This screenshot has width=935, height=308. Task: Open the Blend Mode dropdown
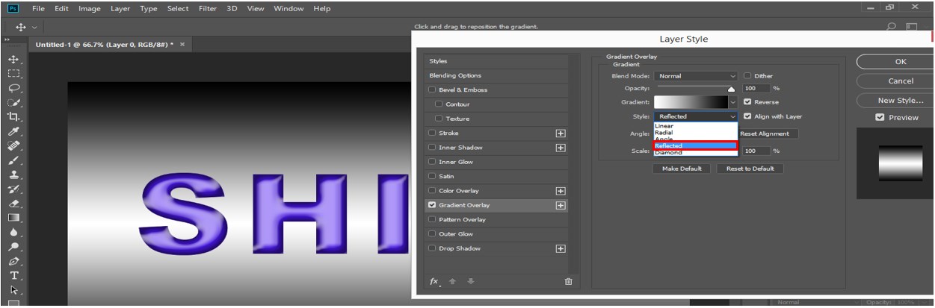pyautogui.click(x=696, y=75)
